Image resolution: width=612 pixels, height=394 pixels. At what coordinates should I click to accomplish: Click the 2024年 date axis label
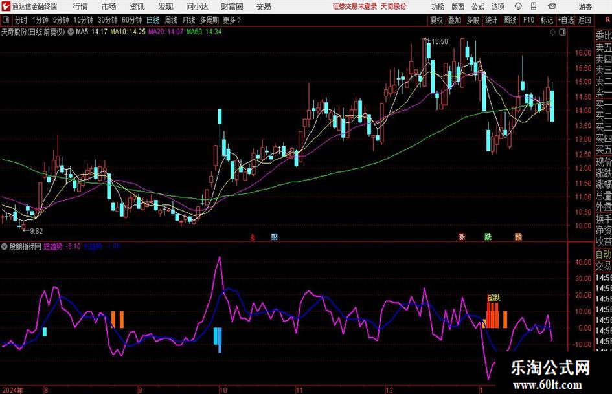coord(12,389)
